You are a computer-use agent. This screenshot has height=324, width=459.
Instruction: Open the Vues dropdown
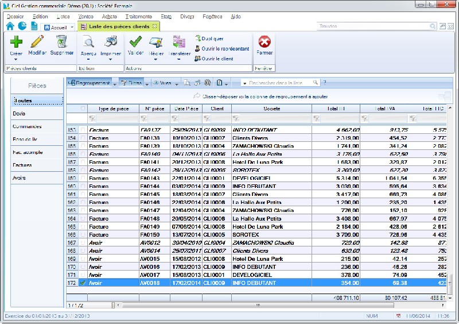166,83
